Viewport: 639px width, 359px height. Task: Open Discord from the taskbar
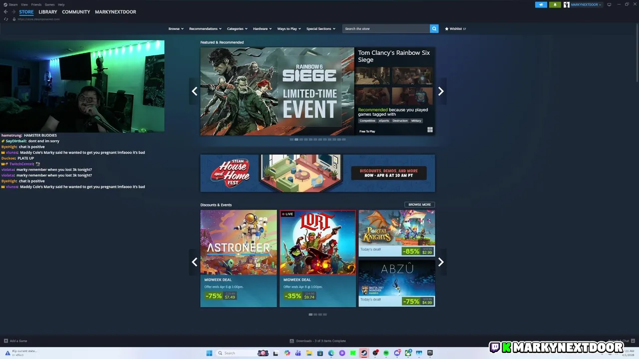(x=397, y=353)
